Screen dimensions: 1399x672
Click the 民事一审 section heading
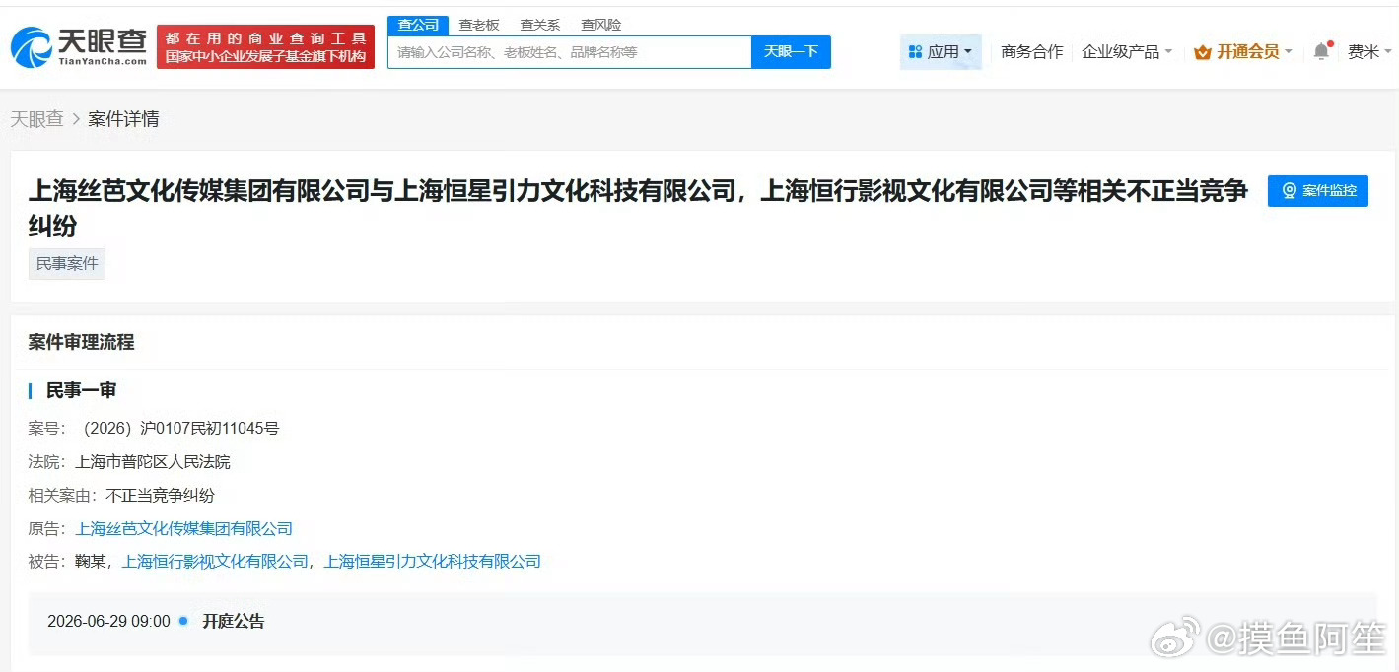point(81,390)
